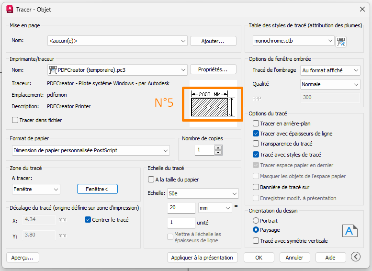Click the Aperçu... button
The width and height of the screenshot is (372, 271).
(23, 258)
